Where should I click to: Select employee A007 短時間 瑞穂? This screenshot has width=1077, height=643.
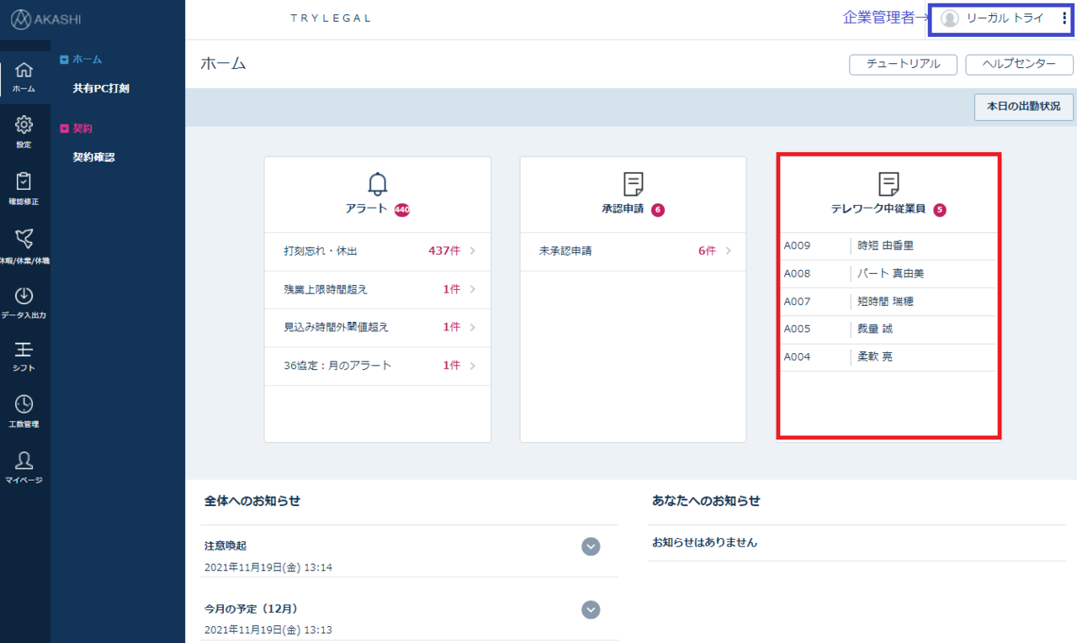tap(889, 302)
